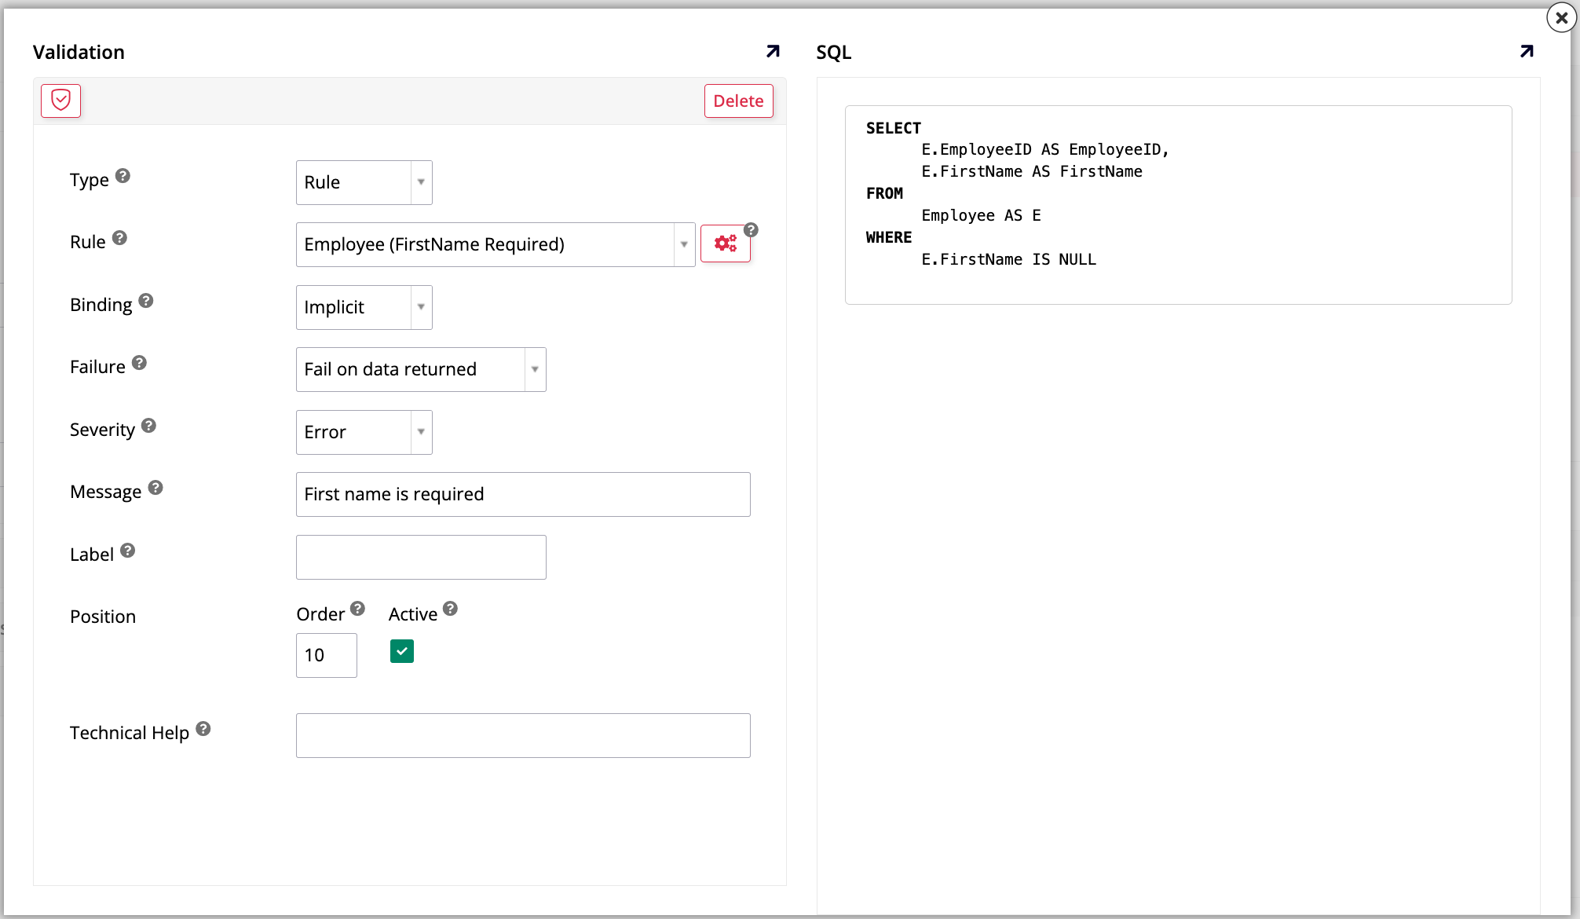Click help icon next to Technical Help

pyautogui.click(x=203, y=729)
